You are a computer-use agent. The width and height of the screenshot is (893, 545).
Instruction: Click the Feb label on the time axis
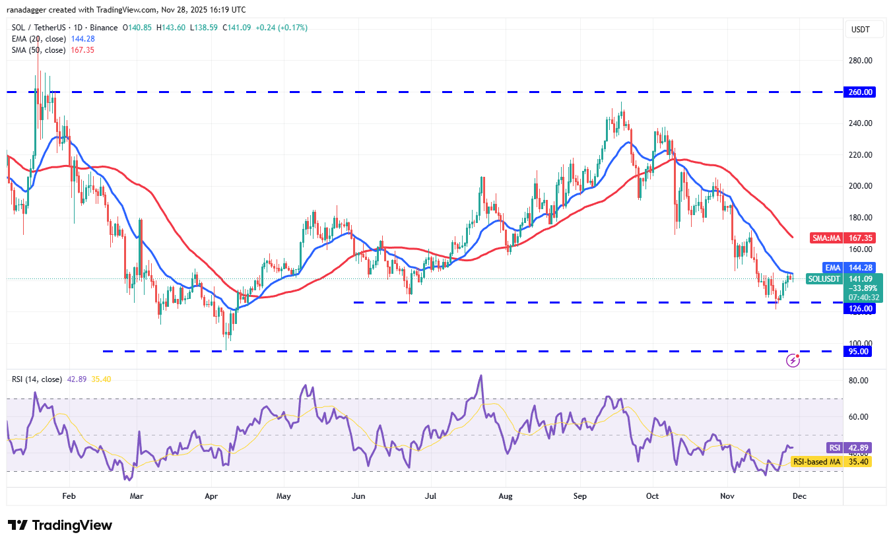(68, 496)
